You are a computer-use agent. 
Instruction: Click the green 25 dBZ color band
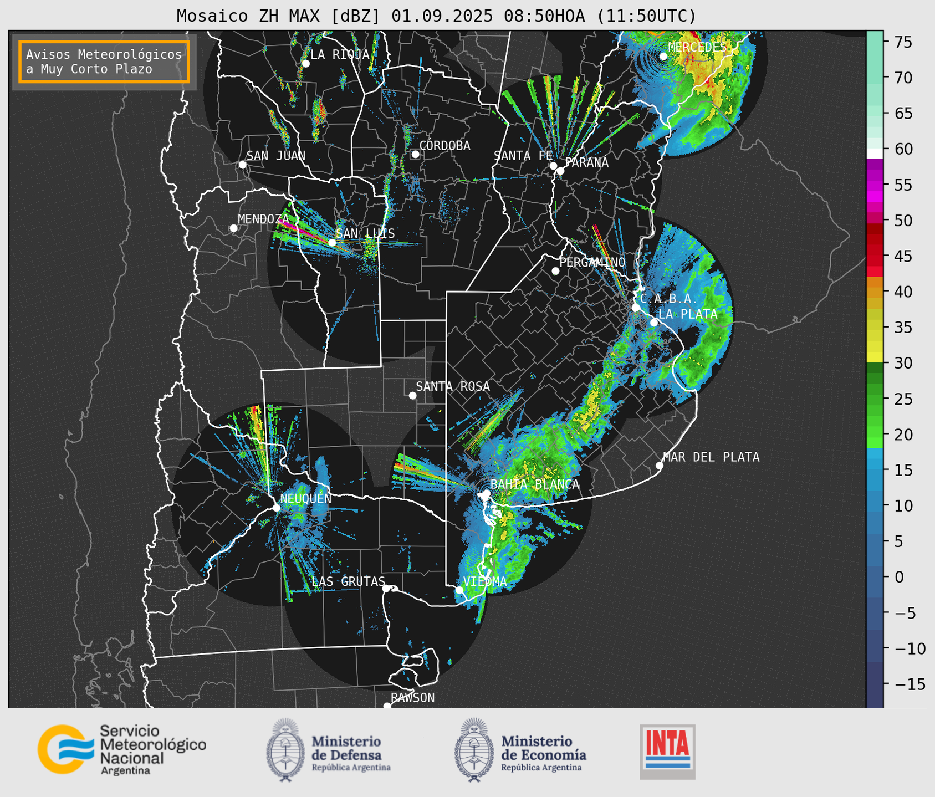[875, 398]
